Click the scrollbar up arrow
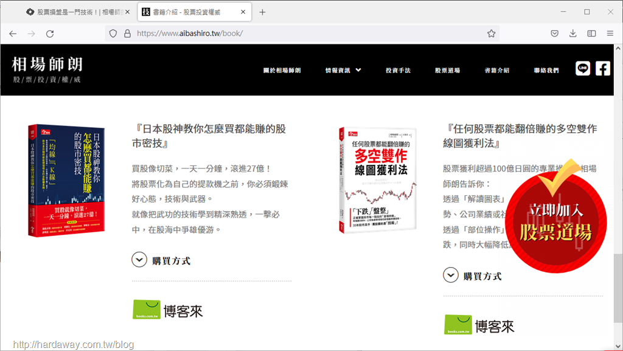The height and width of the screenshot is (351, 623). (x=618, y=49)
